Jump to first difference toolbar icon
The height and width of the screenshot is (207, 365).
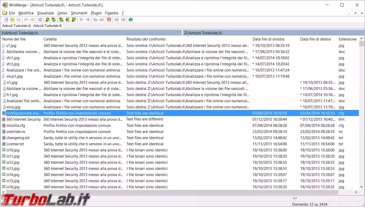click(x=61, y=20)
